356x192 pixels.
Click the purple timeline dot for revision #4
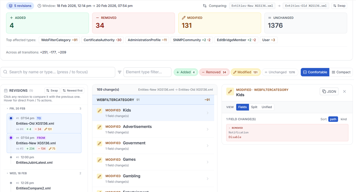[x=11, y=138]
